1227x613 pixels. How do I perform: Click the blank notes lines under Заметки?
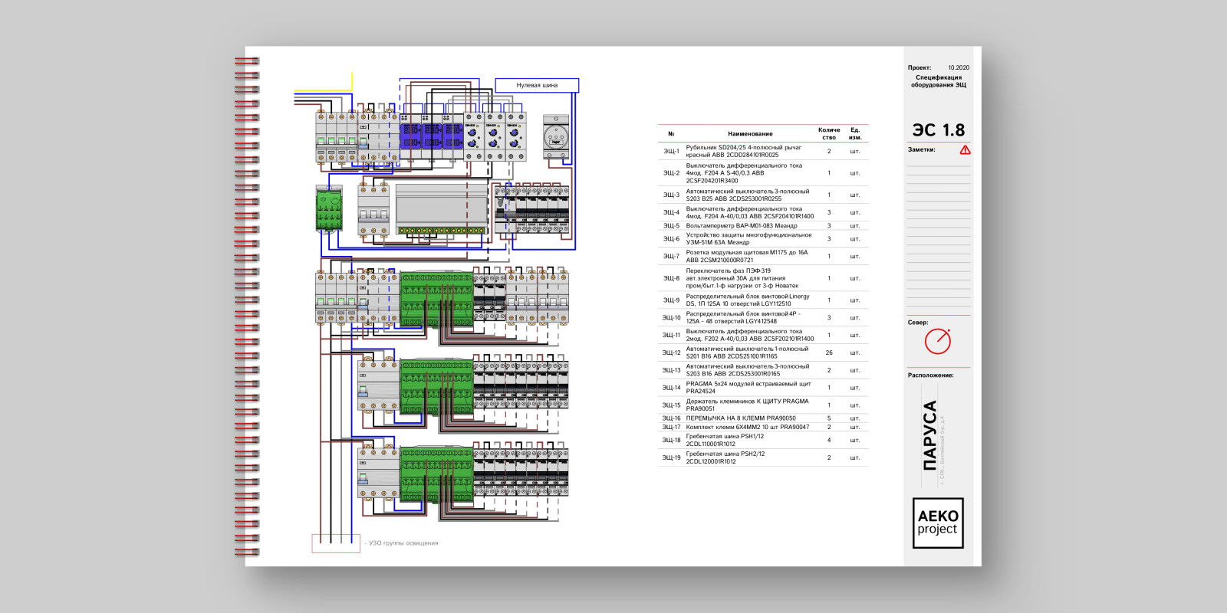pyautogui.click(x=938, y=230)
